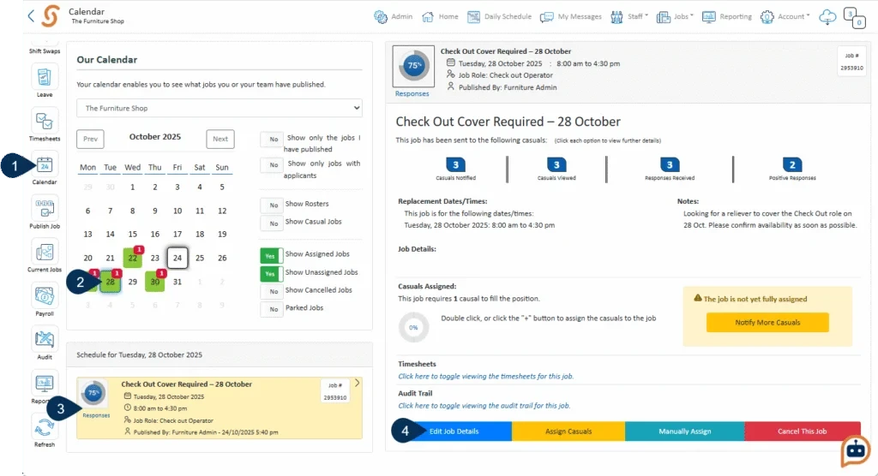Expand the Staff menu in the top bar
Screen dimensions: 878x476
(x=629, y=17)
